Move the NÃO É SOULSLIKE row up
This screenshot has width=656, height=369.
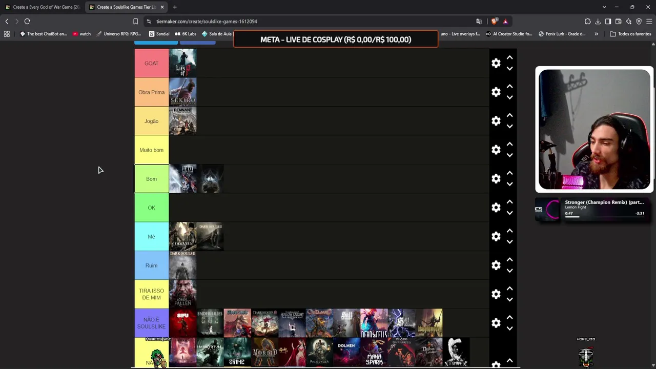point(509,318)
